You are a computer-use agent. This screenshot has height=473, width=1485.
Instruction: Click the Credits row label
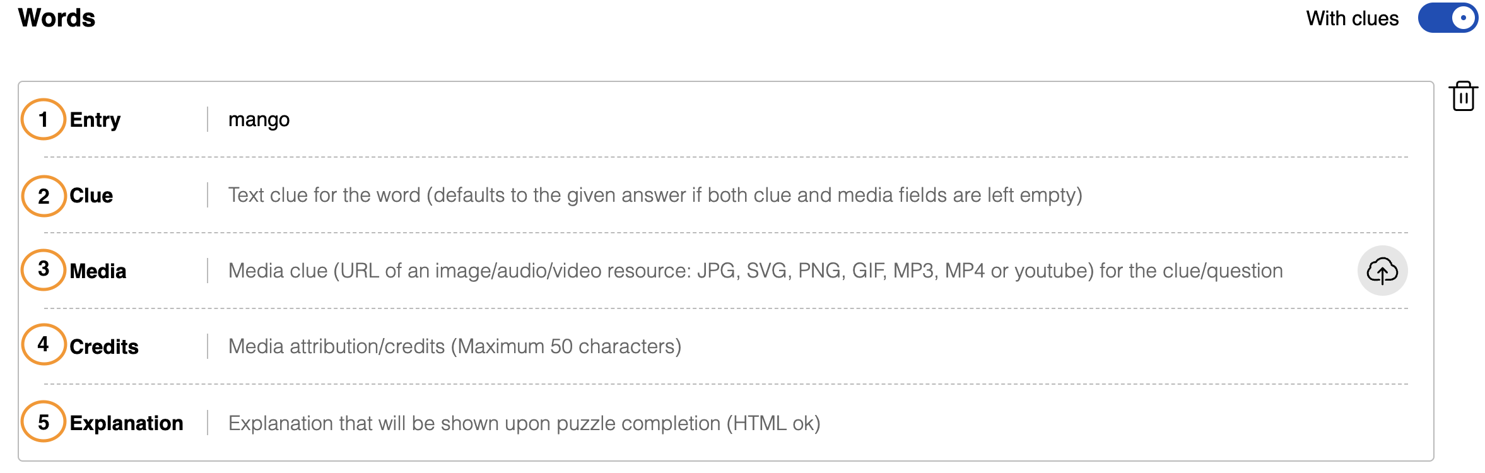pos(104,347)
